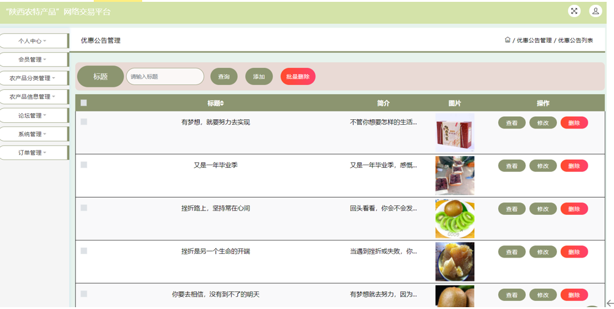Open the red gift box thumbnail
This screenshot has width=614, height=309.
[455, 133]
